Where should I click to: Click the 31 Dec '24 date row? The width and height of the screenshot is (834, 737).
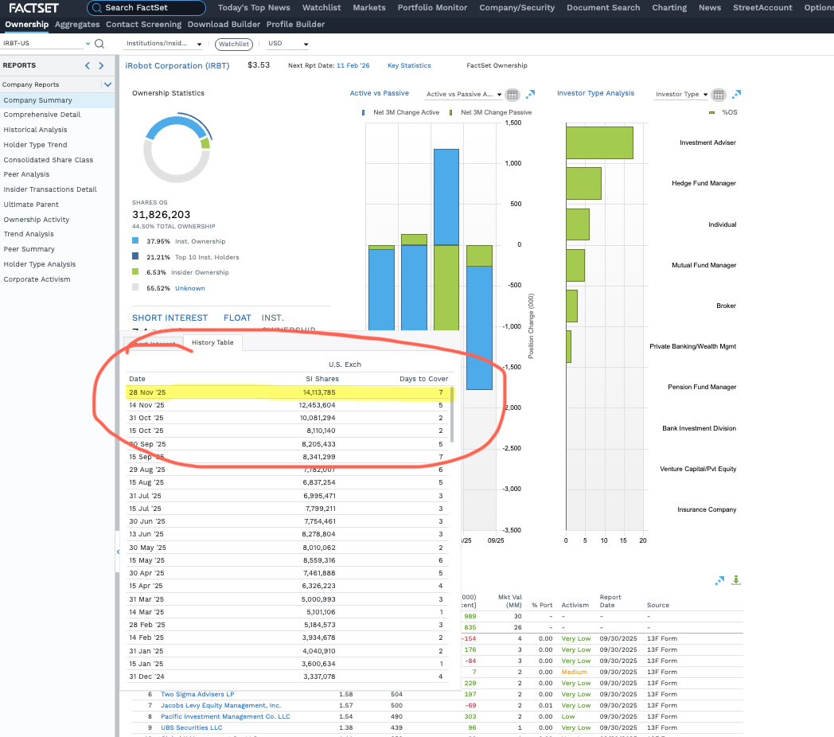[288, 677]
